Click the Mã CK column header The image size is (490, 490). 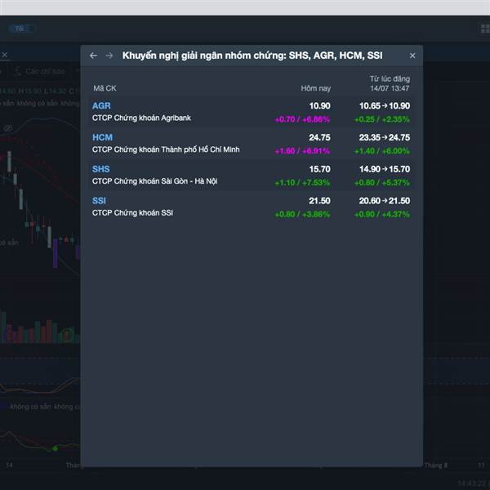[x=105, y=88]
